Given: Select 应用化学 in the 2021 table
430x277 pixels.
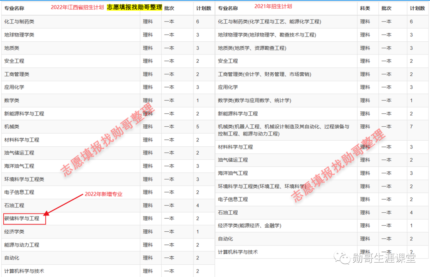Looking at the screenshot, I should [228, 87].
